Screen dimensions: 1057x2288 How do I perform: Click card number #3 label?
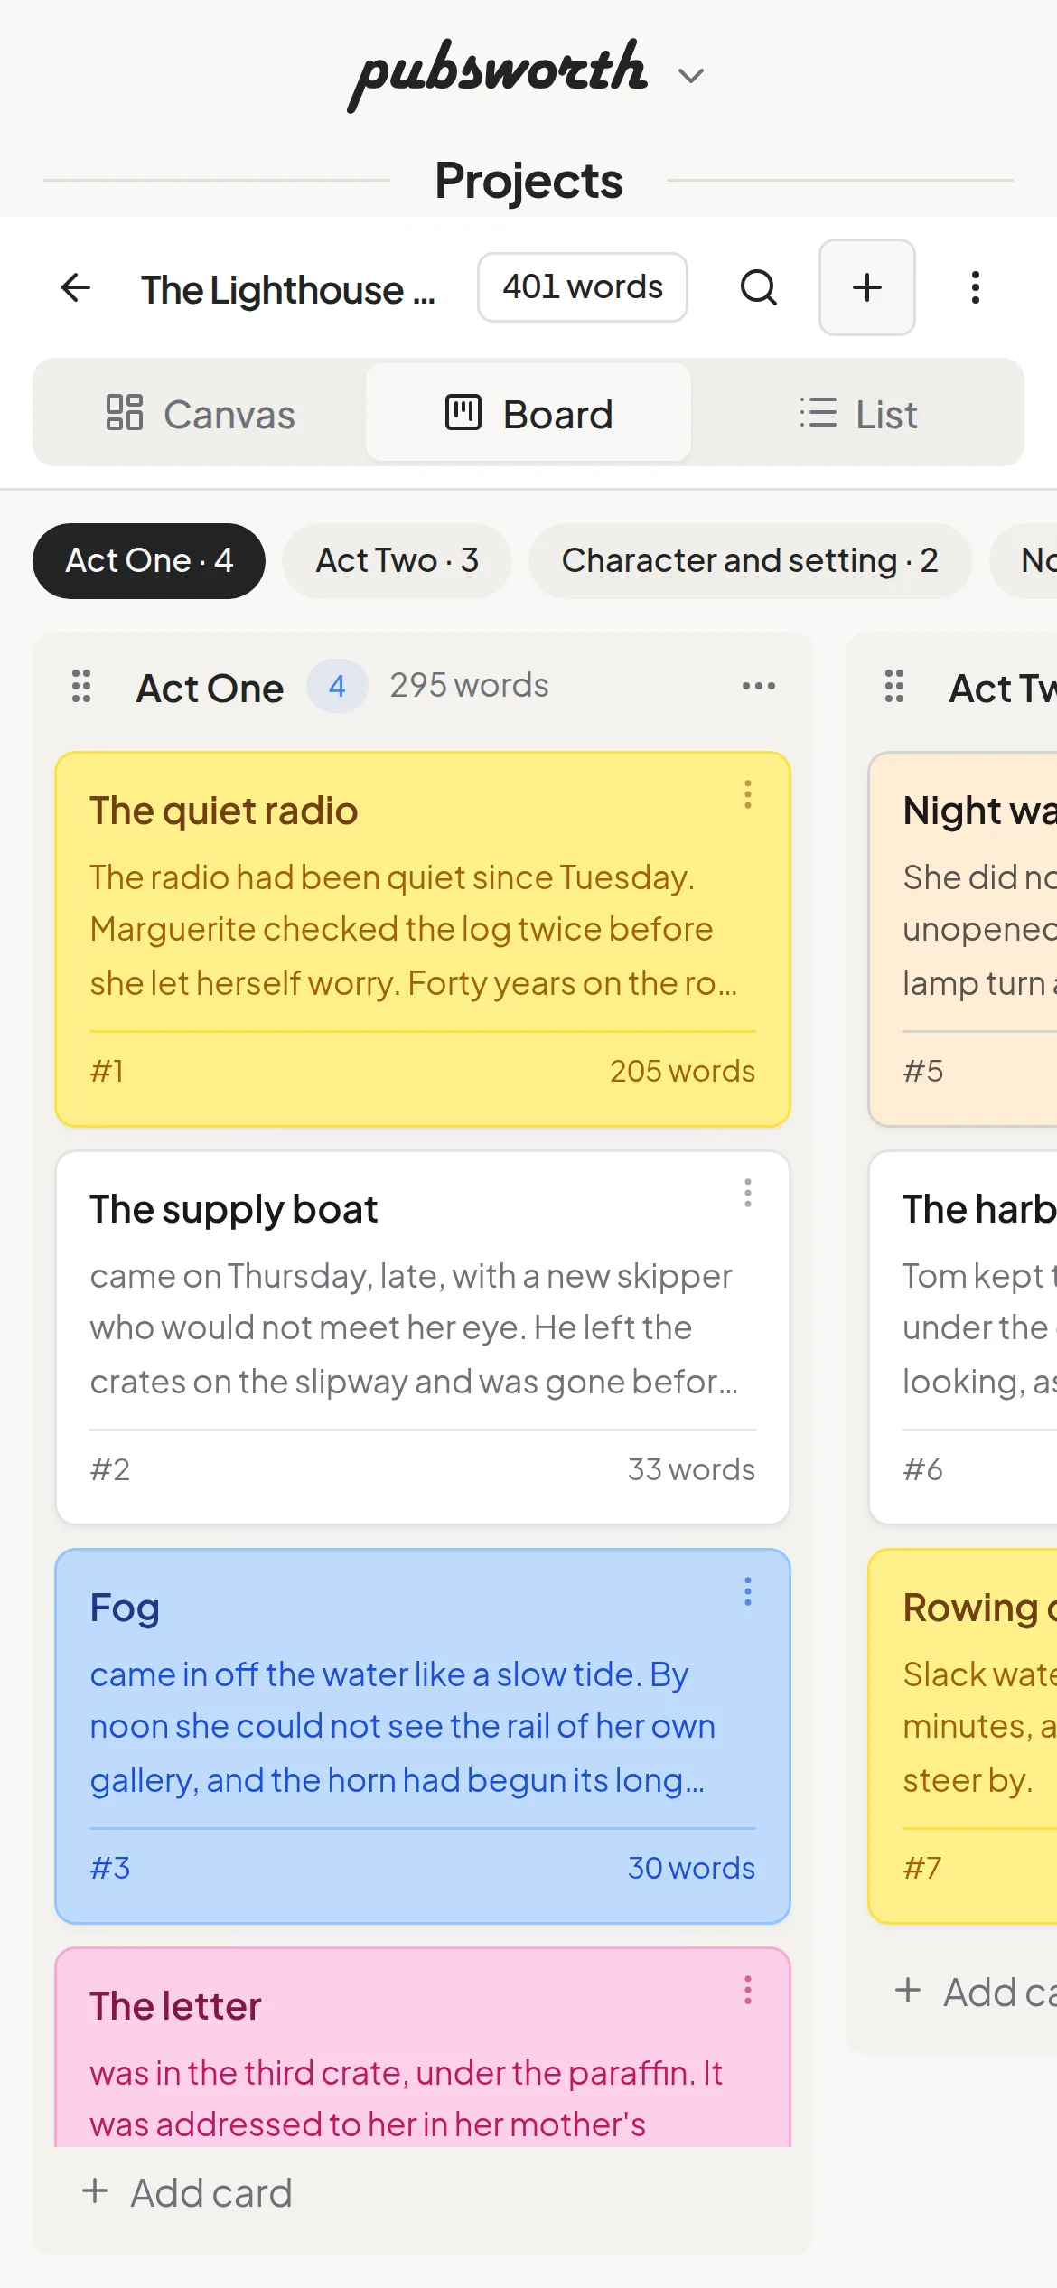(x=110, y=1869)
